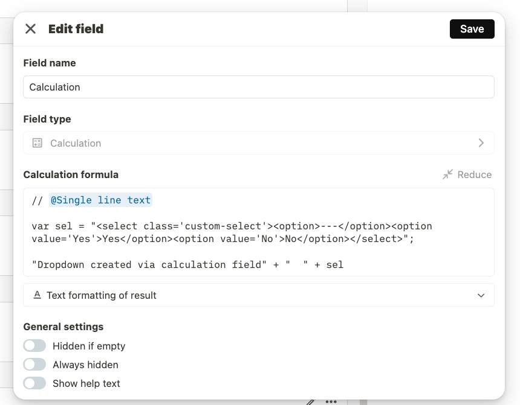
Task: Click into the Field name input
Action: tap(259, 87)
